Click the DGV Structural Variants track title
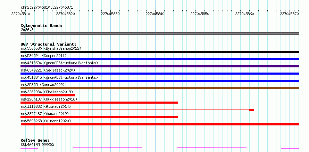 click(49, 44)
